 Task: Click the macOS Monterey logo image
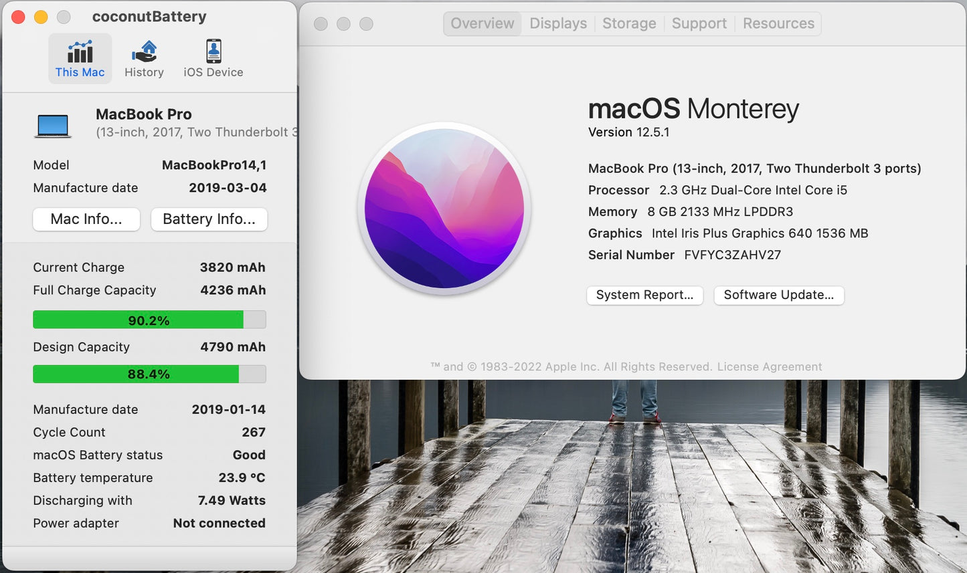click(x=444, y=209)
